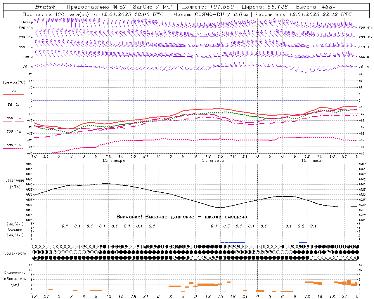
Task: Select the (мм/3ч.) unit label
Action: [x=15, y=224]
